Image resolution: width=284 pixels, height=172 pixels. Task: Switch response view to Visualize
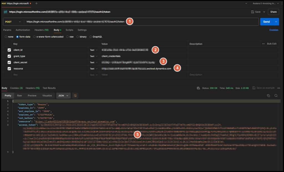click(x=47, y=96)
